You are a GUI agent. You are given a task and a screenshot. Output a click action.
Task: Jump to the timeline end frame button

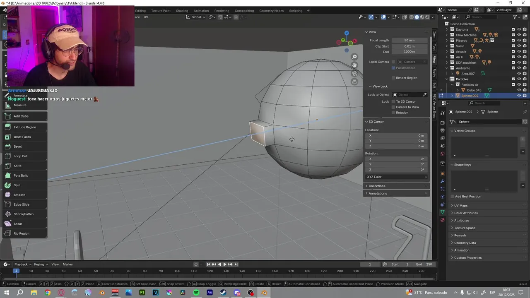pos(236,264)
